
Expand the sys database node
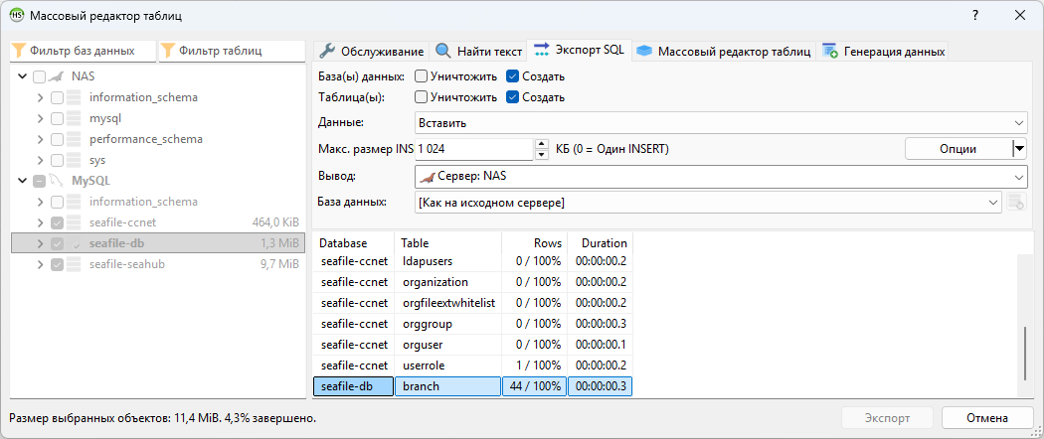pos(41,160)
